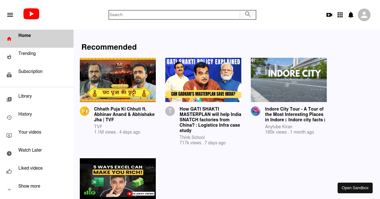Open the Create video upload icon

(329, 15)
